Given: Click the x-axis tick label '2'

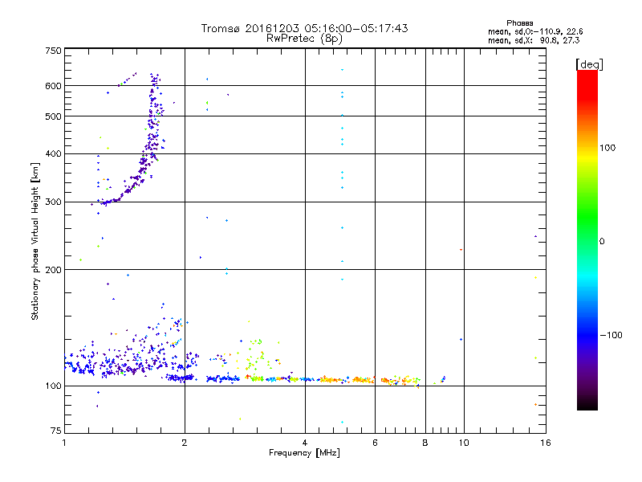Looking at the screenshot, I should 185,443.
